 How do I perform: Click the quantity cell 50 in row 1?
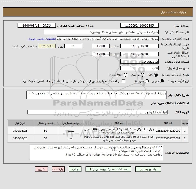tap(45, 131)
